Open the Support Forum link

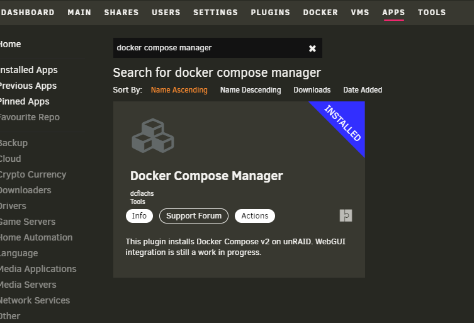(194, 216)
